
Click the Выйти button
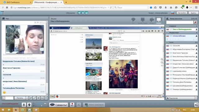click(193, 13)
